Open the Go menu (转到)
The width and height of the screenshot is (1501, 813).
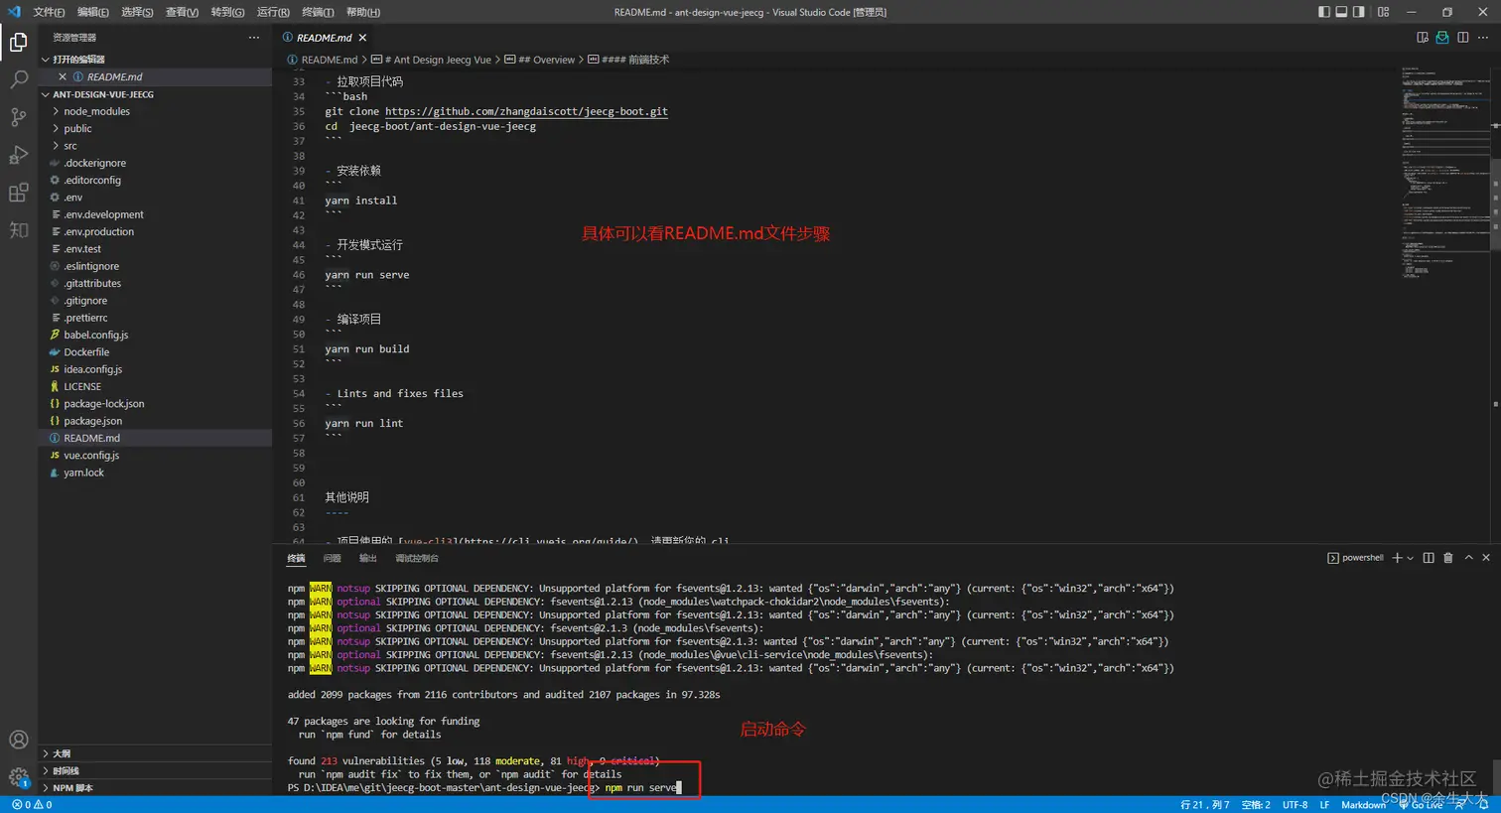pos(227,12)
